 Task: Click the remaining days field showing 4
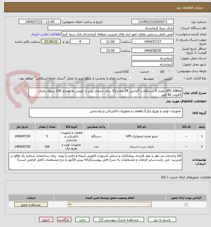tap(80, 42)
